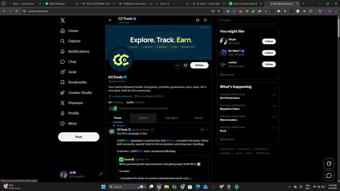This screenshot has width=340, height=191.
Task: Open Profile in the sidebar
Action: 69,113
